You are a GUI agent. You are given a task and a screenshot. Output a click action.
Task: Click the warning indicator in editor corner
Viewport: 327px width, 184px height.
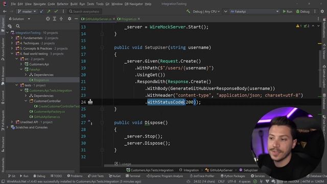[x=298, y=26]
